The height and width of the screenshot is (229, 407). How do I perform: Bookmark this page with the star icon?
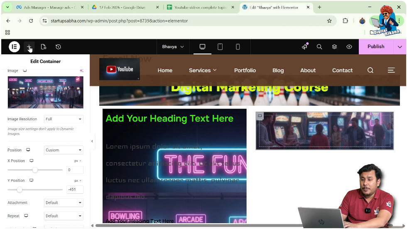[329, 21]
